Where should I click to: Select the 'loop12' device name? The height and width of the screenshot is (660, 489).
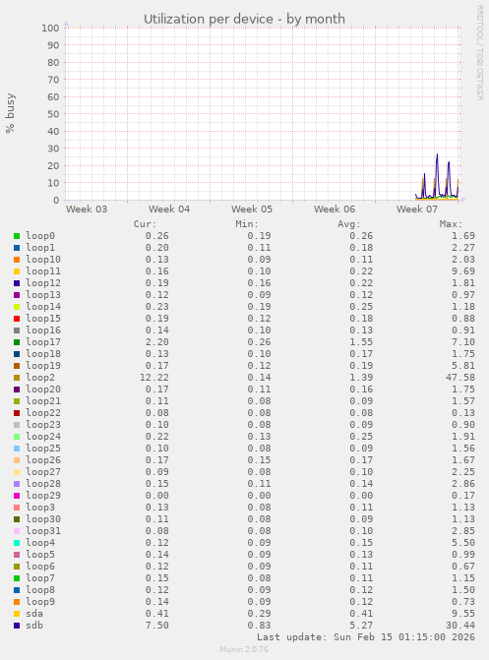tap(43, 283)
